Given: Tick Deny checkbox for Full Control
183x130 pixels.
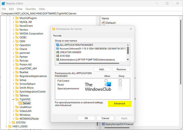Looking at the screenshot, I should [120, 81].
